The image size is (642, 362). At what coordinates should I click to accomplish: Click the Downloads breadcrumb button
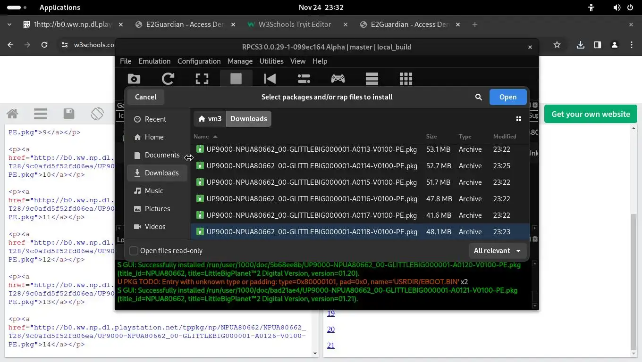249,119
